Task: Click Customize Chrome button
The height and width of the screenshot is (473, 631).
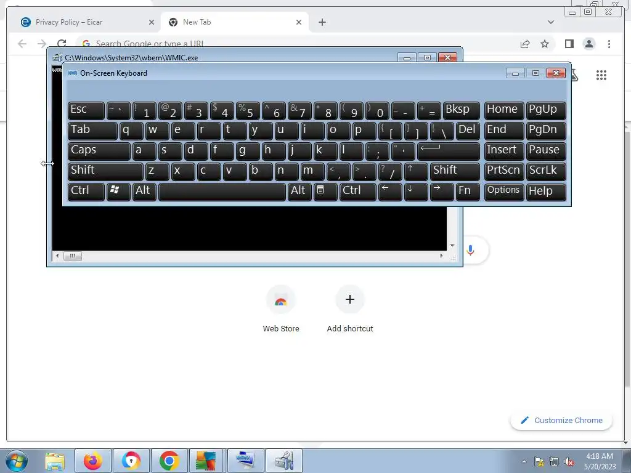Action: coord(561,420)
